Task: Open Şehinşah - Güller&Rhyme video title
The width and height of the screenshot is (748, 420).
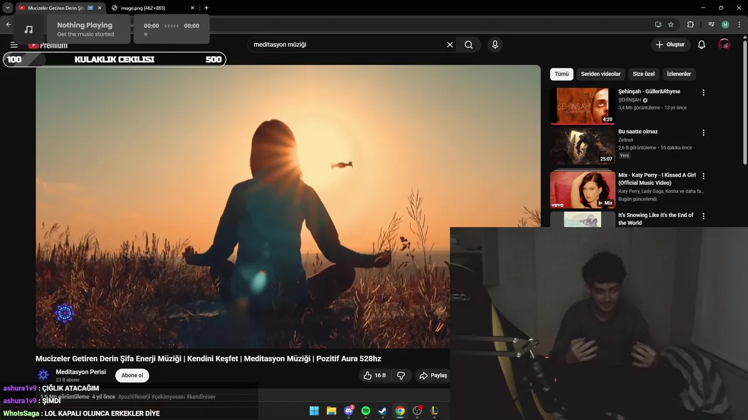Action: [649, 92]
